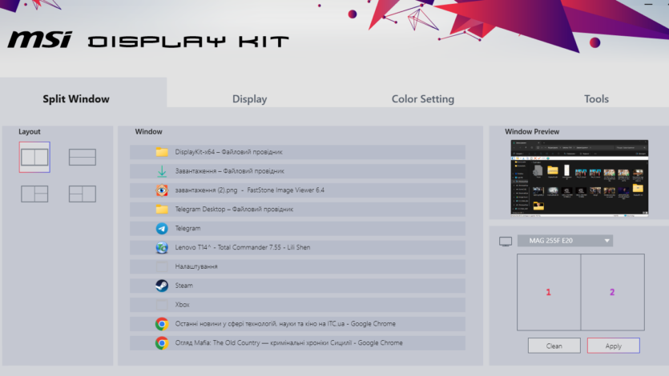Pick the layout with right side split
The image size is (669, 376).
coord(34,194)
